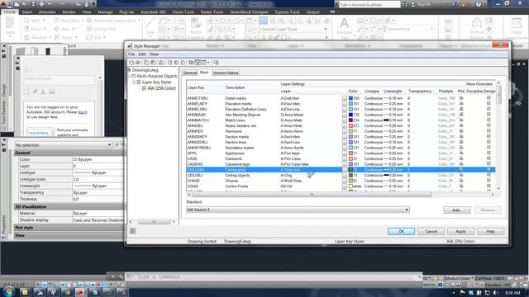
Task: Click white color swatch in COGO row
Action: pos(350,186)
